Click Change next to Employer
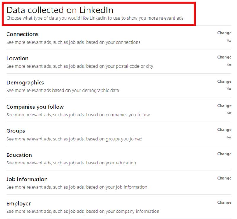 tap(224, 202)
